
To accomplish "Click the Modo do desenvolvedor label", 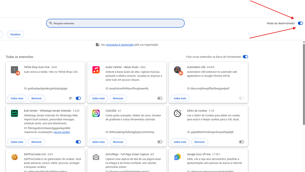I will (281, 23).
